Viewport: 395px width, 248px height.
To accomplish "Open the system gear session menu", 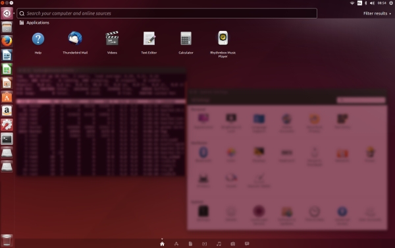I will [x=391, y=3].
